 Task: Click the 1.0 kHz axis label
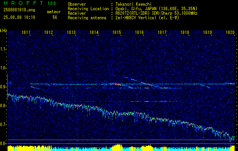pyautogui.click(x=3, y=68)
